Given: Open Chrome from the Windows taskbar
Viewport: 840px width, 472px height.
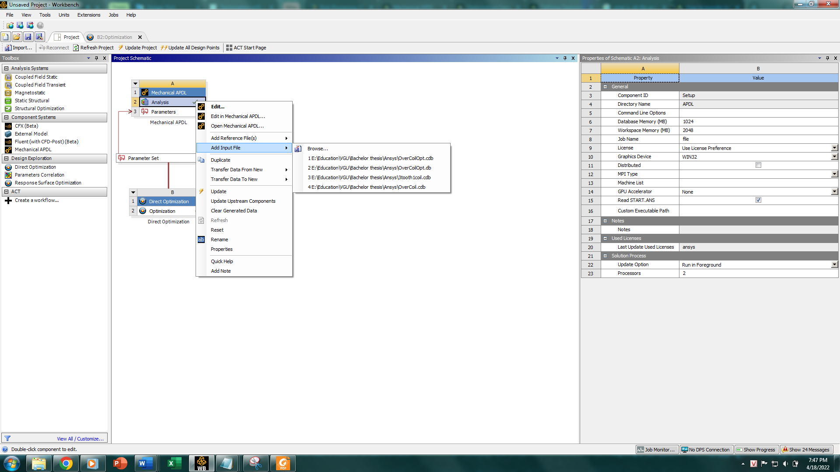Looking at the screenshot, I should pos(66,463).
